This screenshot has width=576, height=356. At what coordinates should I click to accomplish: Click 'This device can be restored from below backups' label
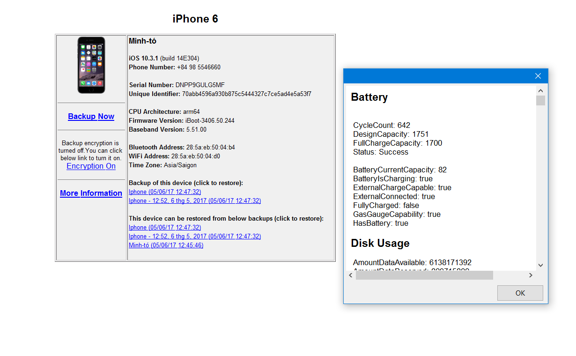tap(226, 218)
